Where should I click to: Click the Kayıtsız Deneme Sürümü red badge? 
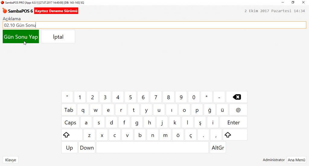(56, 11)
